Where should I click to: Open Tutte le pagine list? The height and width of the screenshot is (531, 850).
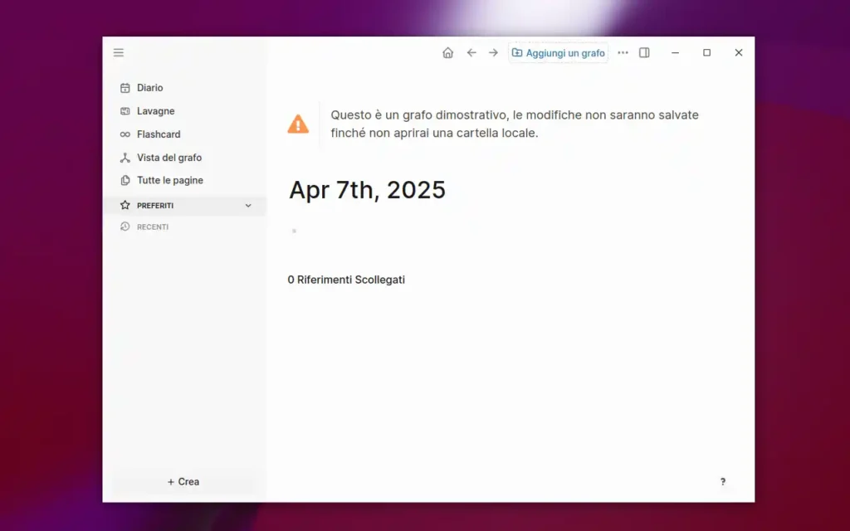169,180
